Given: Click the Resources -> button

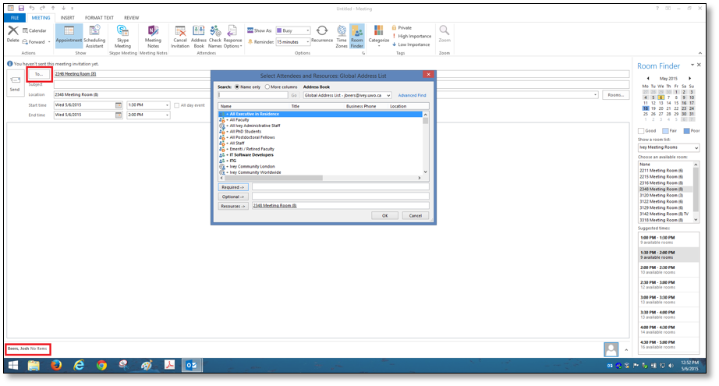Looking at the screenshot, I should click(x=233, y=207).
